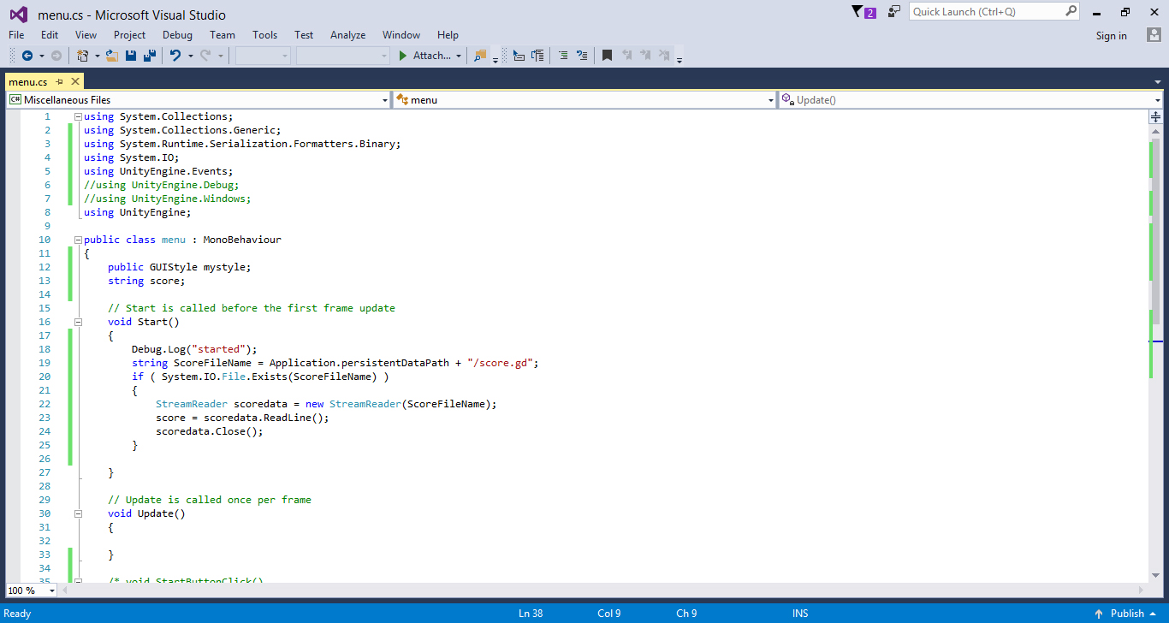
Task: Click the Find in Files icon
Action: pyautogui.click(x=480, y=56)
